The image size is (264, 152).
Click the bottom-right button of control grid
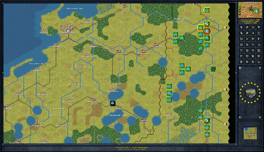(259, 62)
